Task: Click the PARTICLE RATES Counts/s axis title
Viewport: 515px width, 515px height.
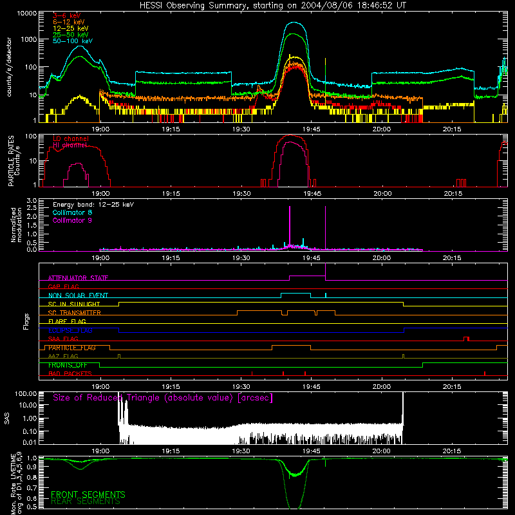Action: tap(14, 161)
